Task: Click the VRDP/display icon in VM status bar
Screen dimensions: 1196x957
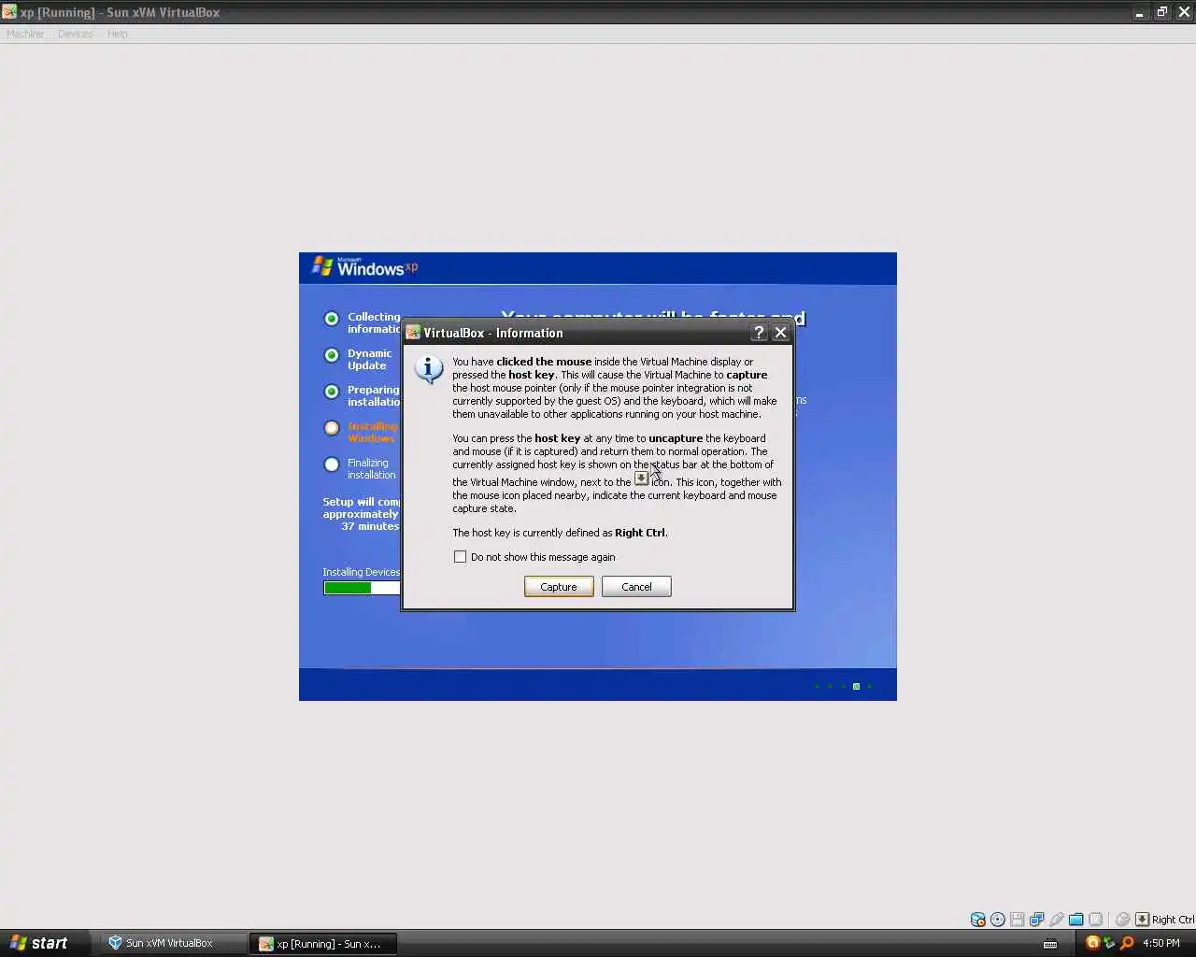Action: [x=1096, y=920]
